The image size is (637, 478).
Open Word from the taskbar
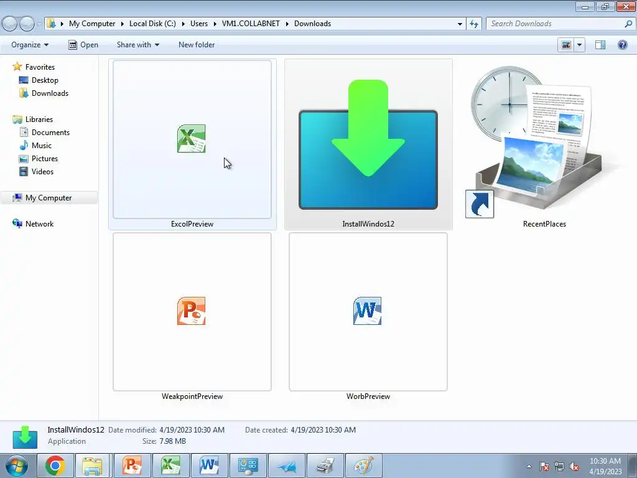209,466
